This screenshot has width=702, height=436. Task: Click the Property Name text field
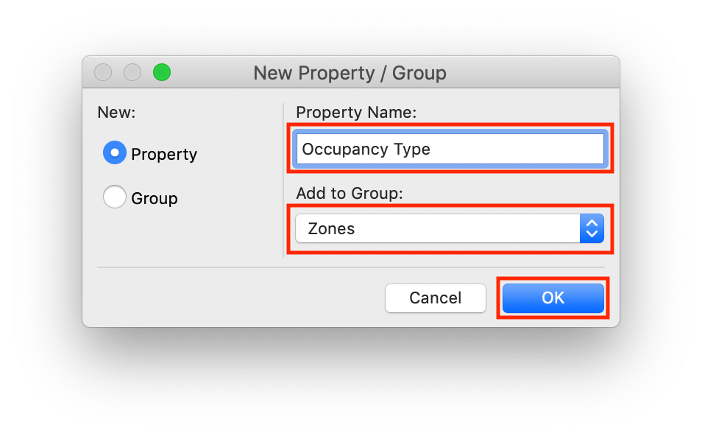pos(449,149)
